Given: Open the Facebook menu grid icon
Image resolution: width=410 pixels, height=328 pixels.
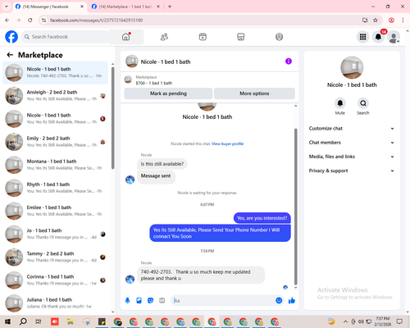Looking at the screenshot, I should [x=362, y=37].
